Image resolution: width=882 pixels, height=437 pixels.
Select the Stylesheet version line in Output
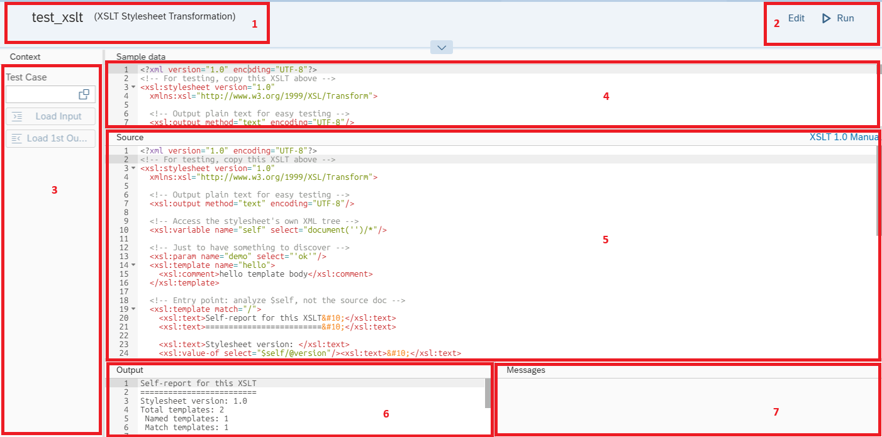194,401
